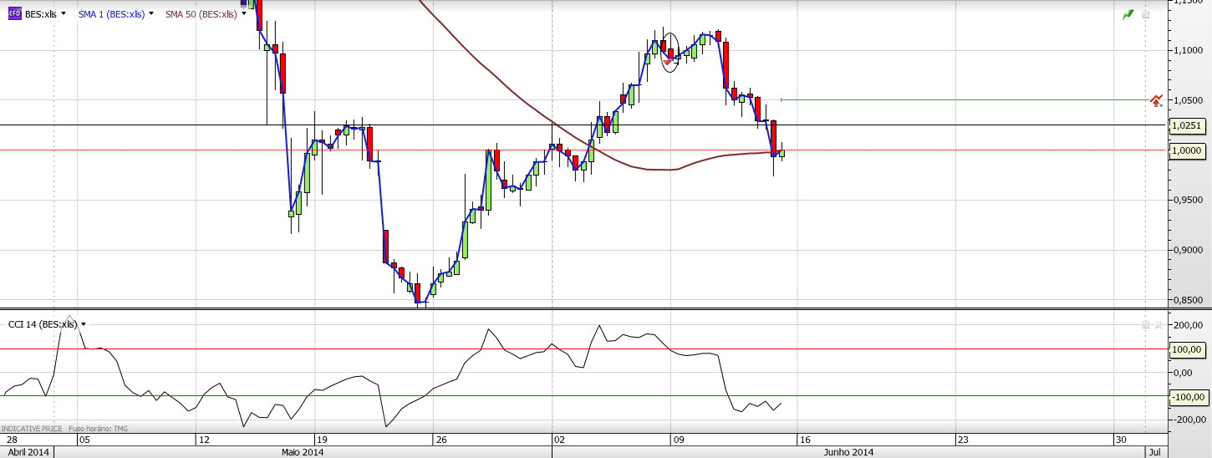
Task: Click the 1,0000 price label on the axis
Action: (1186, 150)
